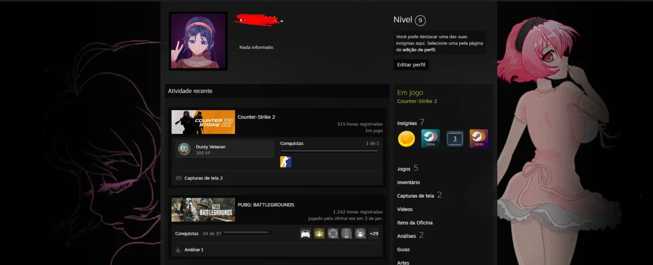Open the Itens da Oficina link

[415, 223]
